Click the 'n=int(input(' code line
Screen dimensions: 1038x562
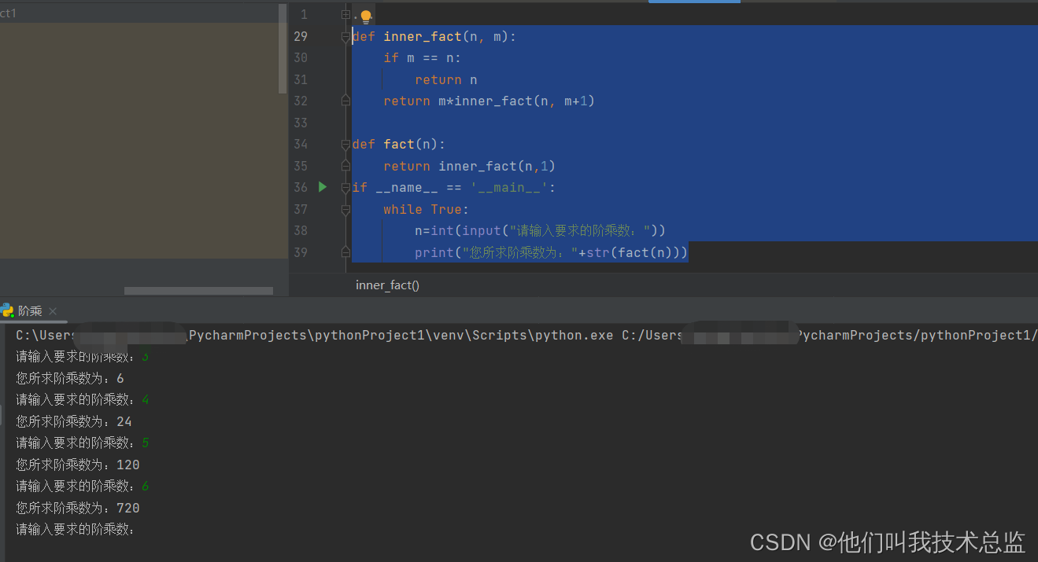click(x=540, y=230)
